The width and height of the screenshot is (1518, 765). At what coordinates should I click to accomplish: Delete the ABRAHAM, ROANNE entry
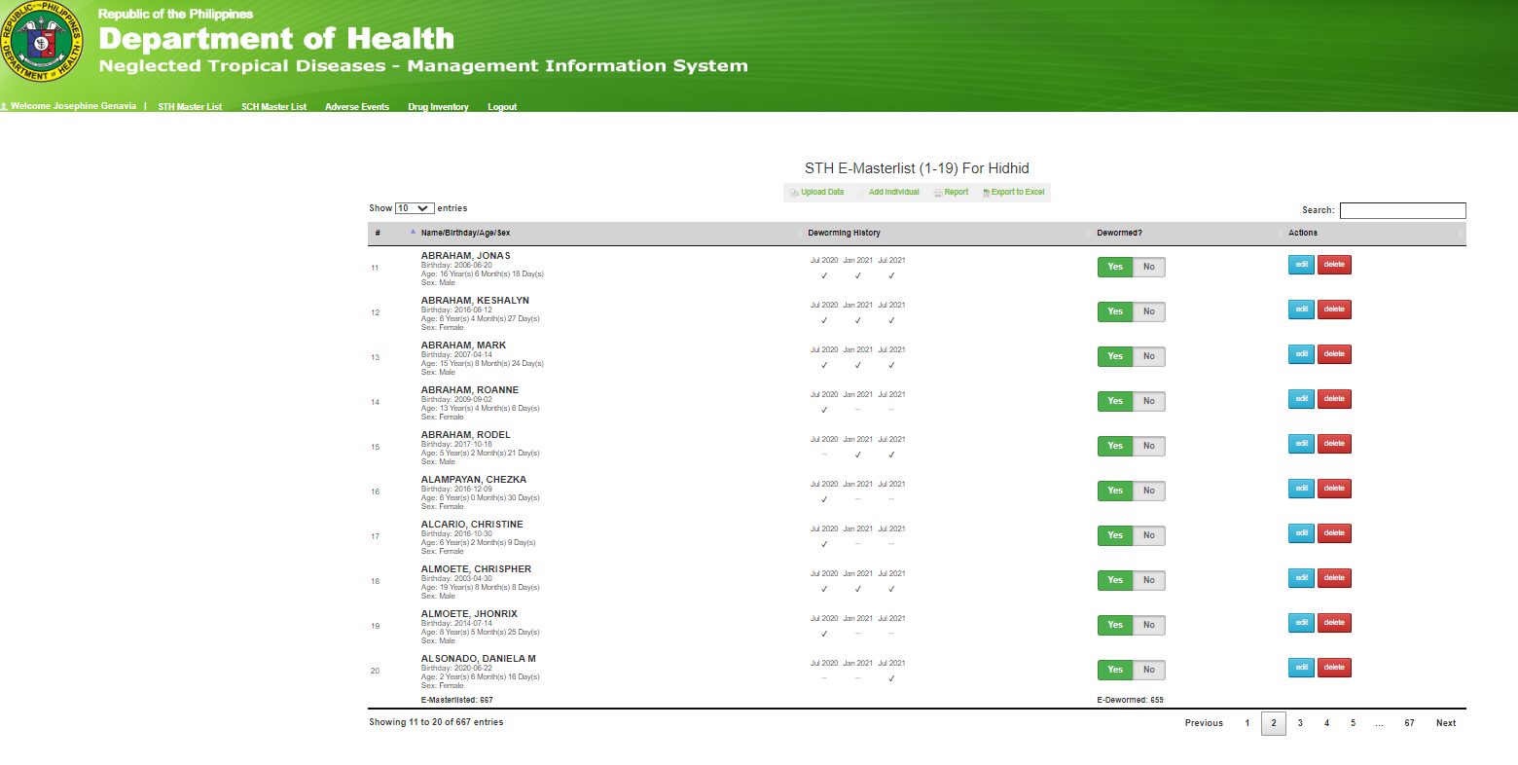pos(1334,399)
